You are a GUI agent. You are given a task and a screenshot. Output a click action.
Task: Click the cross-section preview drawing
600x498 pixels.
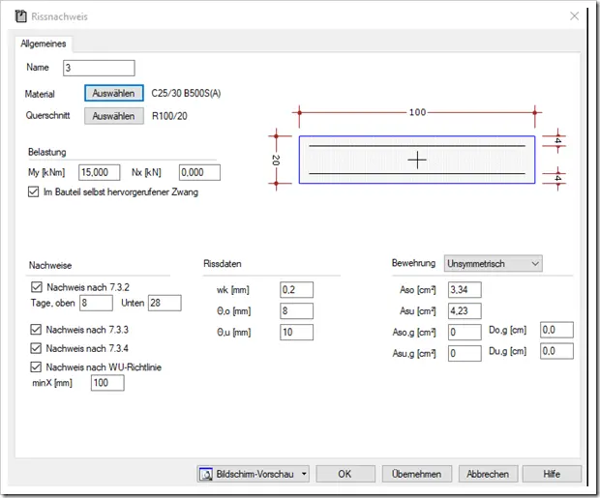[417, 160]
